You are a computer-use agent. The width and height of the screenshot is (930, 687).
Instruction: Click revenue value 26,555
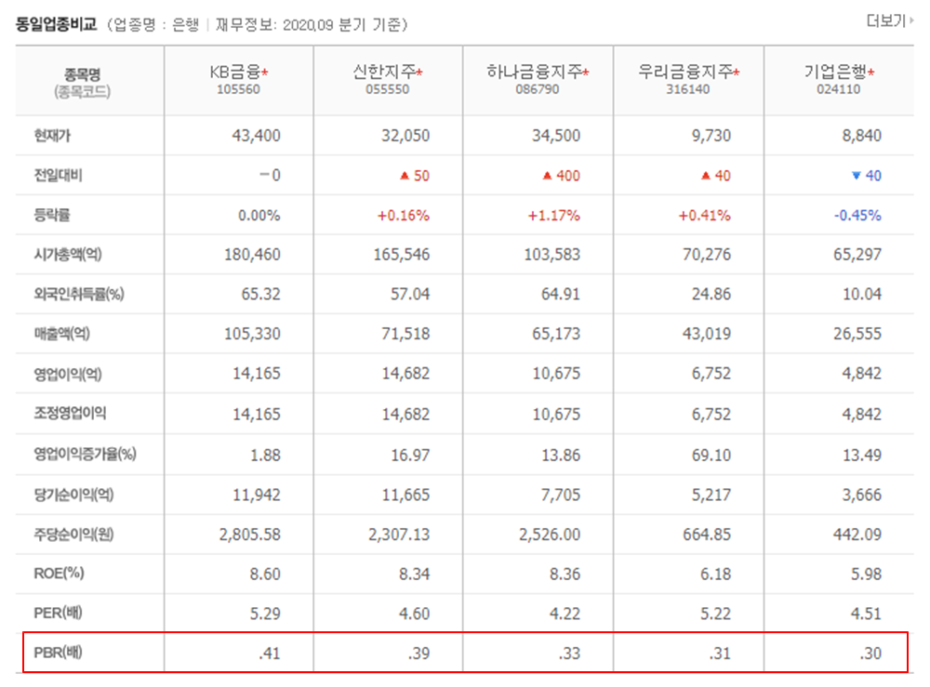(857, 334)
